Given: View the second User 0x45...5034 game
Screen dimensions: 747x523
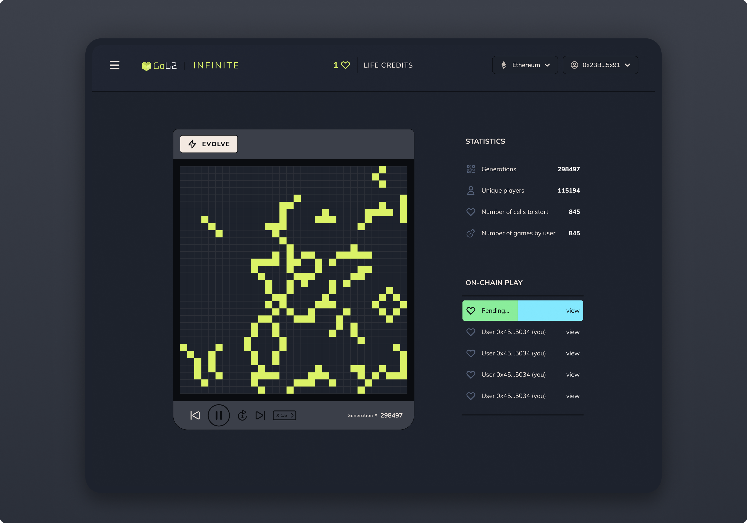Looking at the screenshot, I should 573,353.
